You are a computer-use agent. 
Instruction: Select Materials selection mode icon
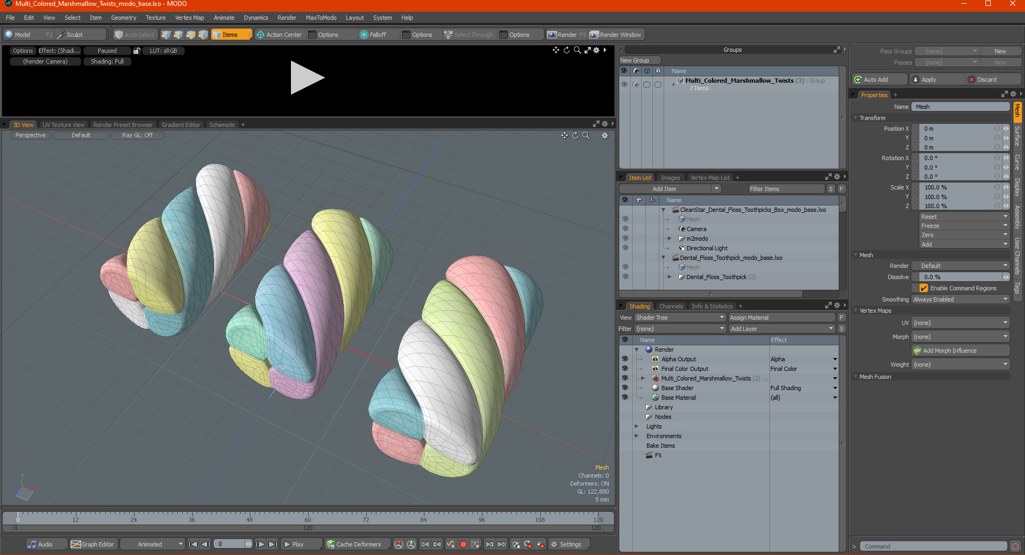coord(203,35)
